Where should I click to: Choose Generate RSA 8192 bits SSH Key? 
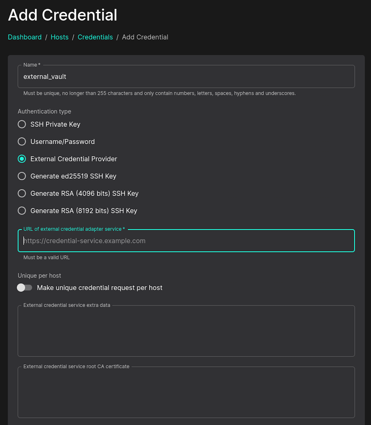(22, 211)
